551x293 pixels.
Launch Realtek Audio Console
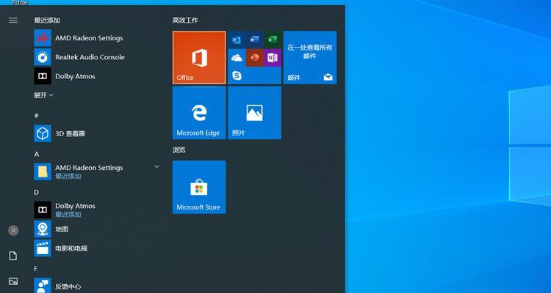click(x=97, y=57)
